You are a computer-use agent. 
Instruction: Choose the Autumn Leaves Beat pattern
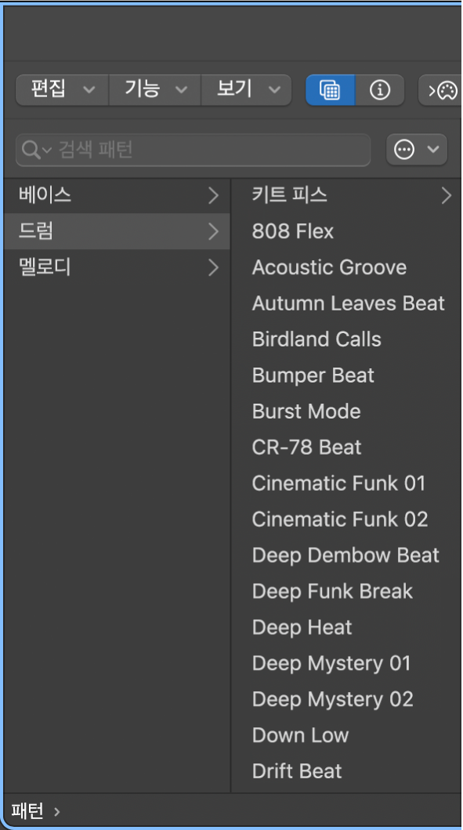(347, 303)
